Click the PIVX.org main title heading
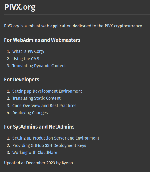 click(x=20, y=7)
